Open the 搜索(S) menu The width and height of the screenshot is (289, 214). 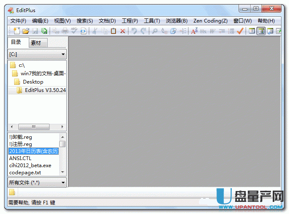pos(85,21)
